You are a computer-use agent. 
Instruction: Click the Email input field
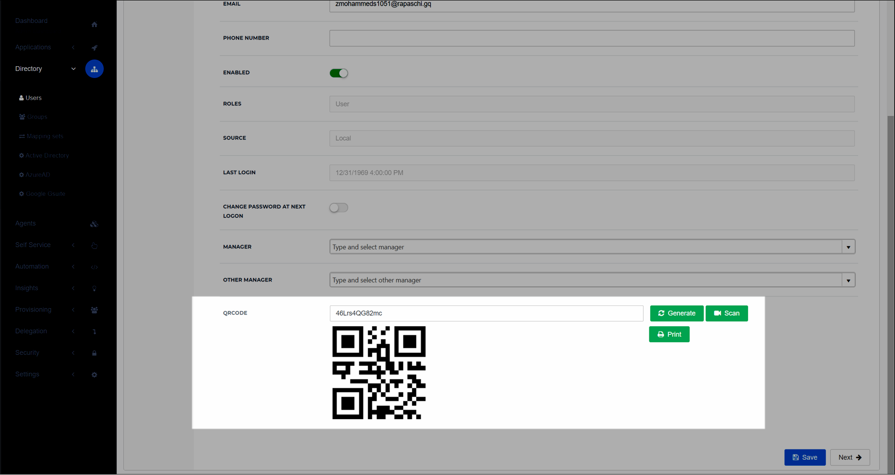point(592,5)
